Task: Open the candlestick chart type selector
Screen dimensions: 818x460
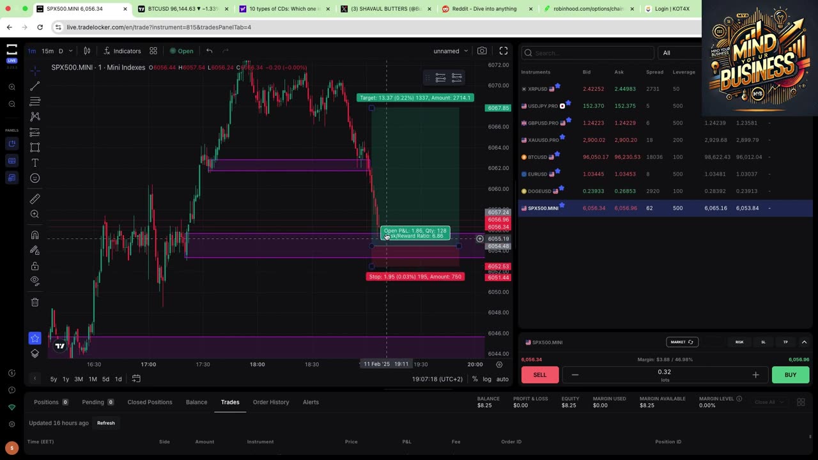Action: [x=87, y=51]
